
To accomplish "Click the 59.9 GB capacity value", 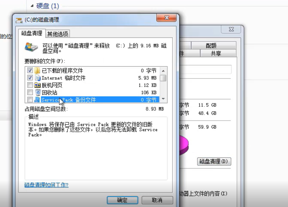I will [207, 127].
